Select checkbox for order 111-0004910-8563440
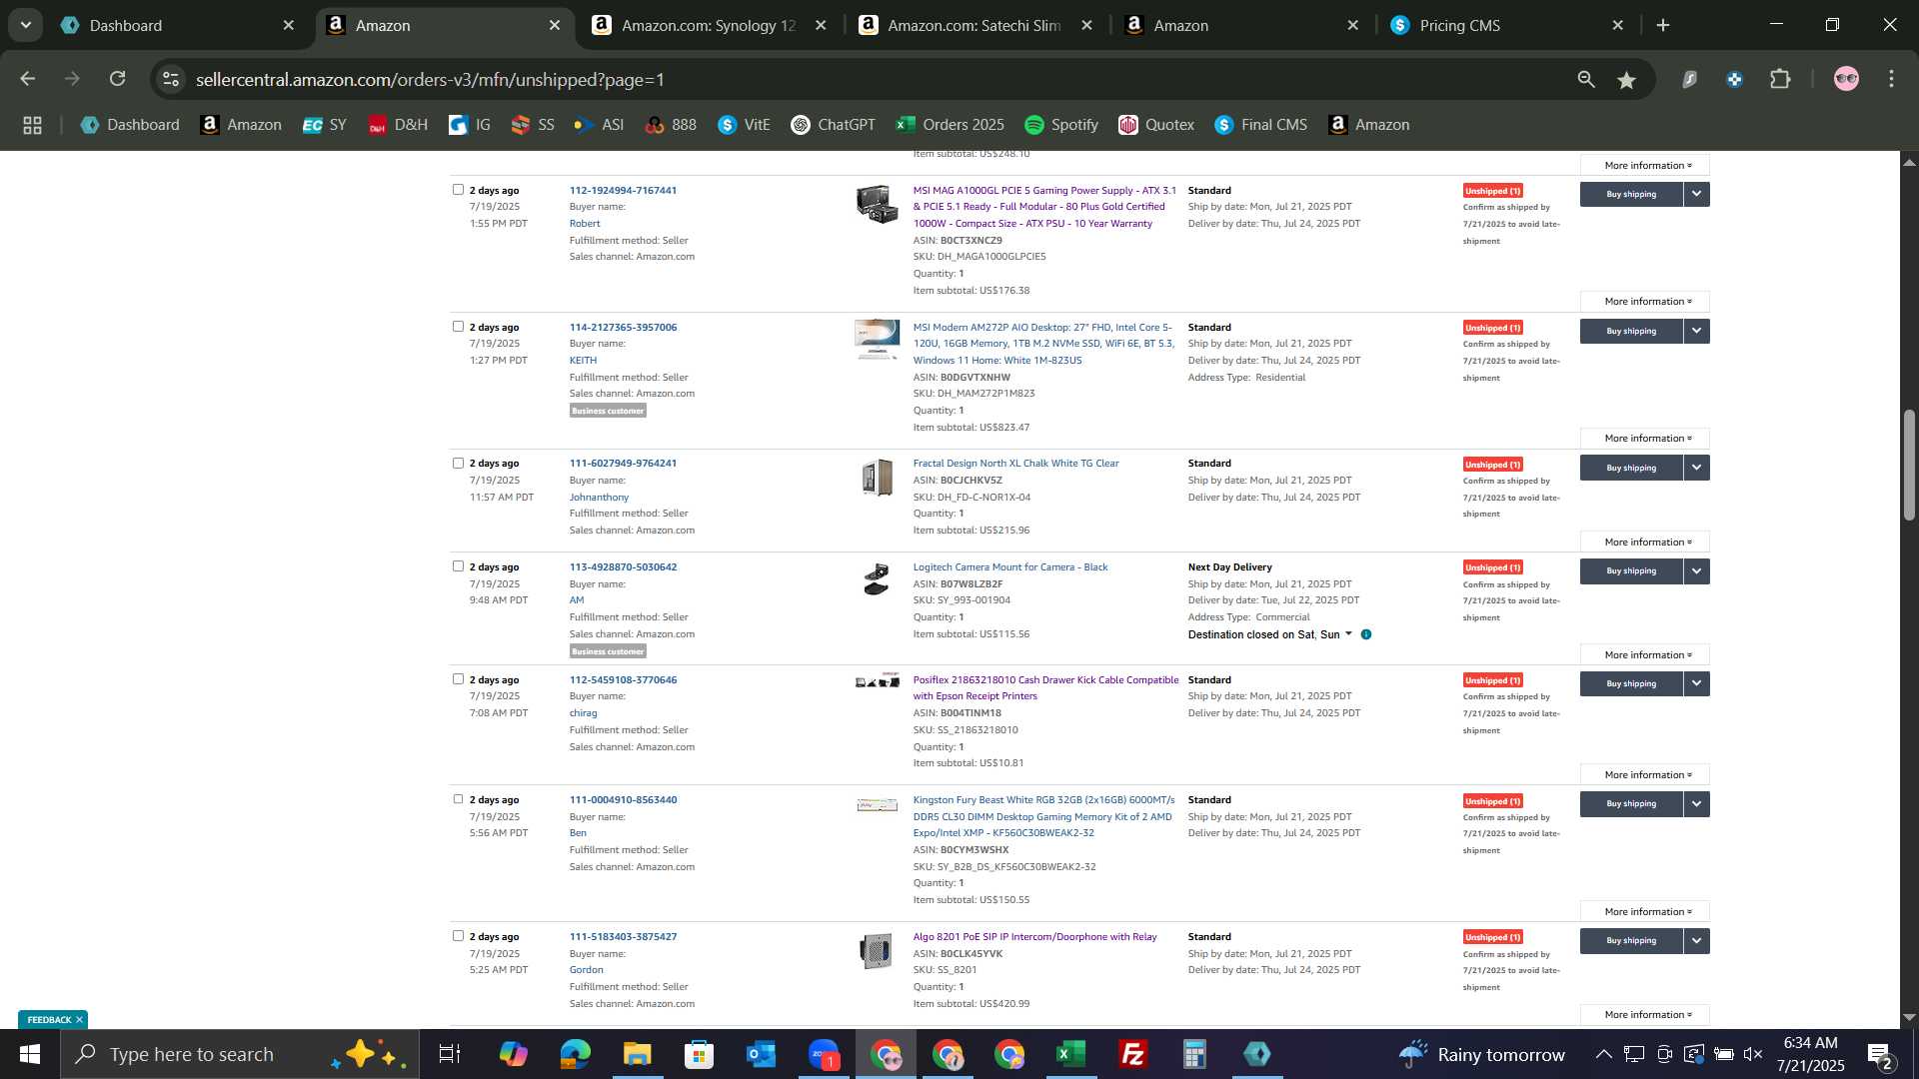The width and height of the screenshot is (1919, 1079). pos(458,798)
